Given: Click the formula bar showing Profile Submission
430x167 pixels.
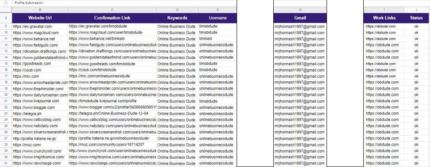Looking at the screenshot, I should (x=124, y=3).
